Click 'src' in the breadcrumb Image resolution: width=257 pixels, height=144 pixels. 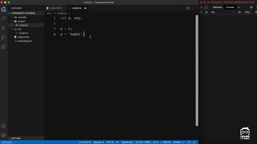click(49, 13)
